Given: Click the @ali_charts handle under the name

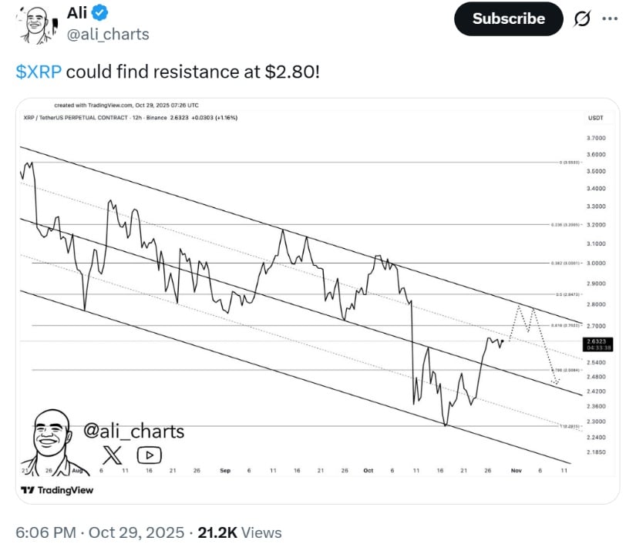Looking at the screenshot, I should [109, 35].
